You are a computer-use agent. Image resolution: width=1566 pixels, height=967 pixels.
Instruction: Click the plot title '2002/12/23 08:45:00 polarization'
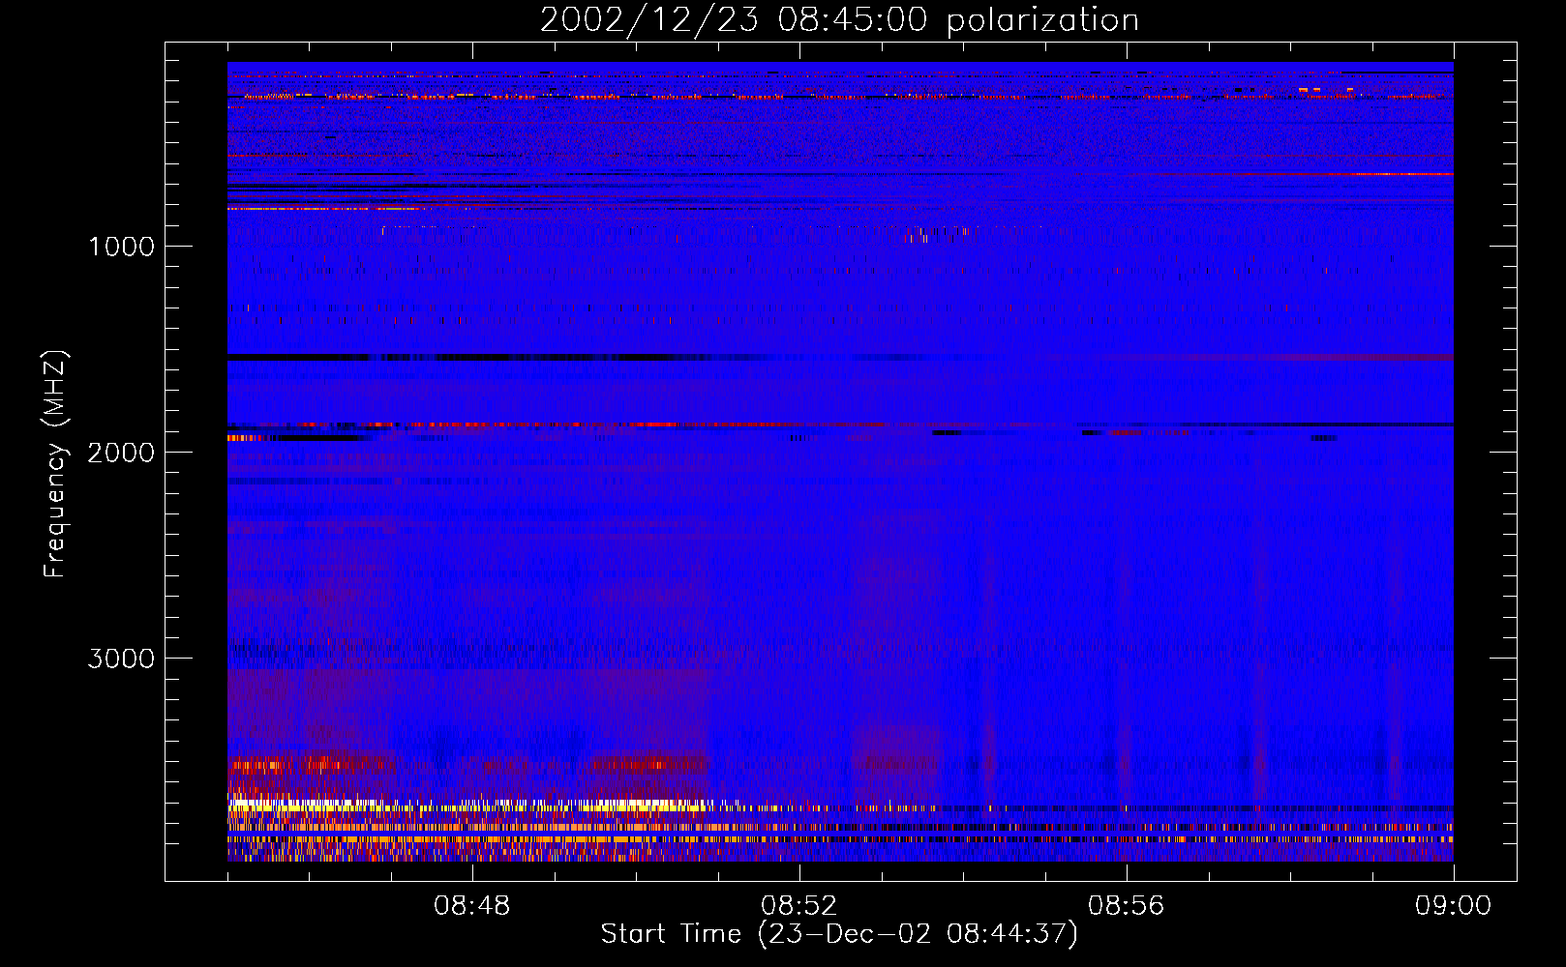[839, 20]
